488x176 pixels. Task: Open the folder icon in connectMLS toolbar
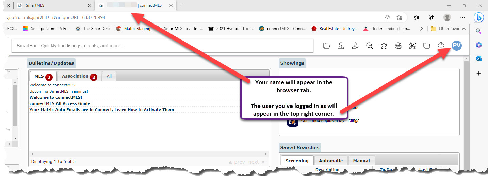327,46
